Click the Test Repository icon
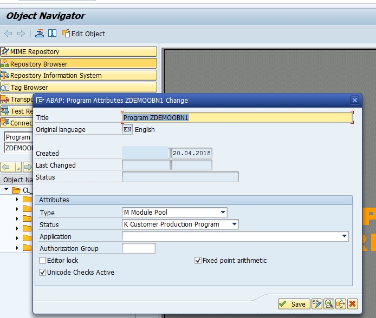The width and height of the screenshot is (376, 318). 5,111
